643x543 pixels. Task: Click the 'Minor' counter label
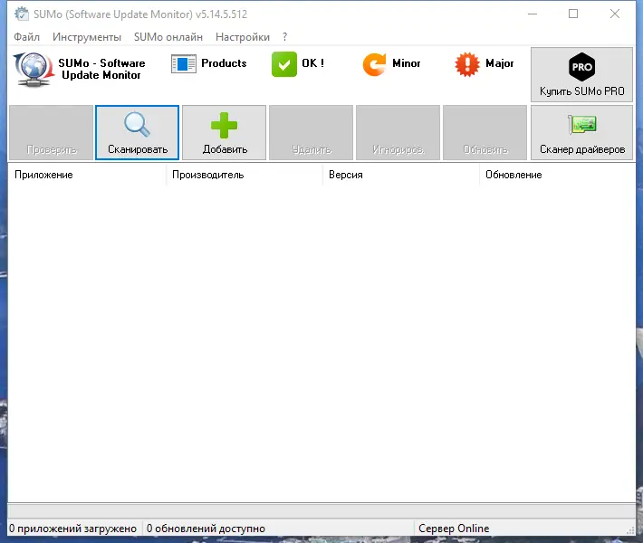pos(407,63)
